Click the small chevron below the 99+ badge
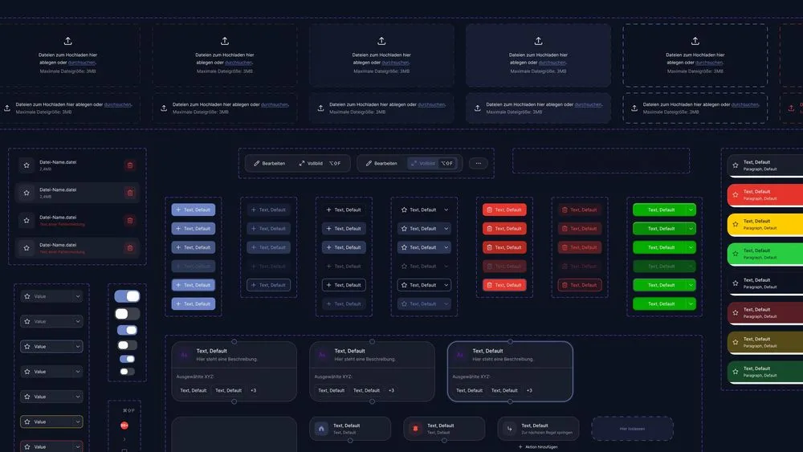The image size is (803, 452). pyautogui.click(x=124, y=439)
